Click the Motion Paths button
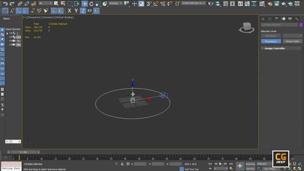Screen dimensions: 304x171 click(x=293, y=41)
